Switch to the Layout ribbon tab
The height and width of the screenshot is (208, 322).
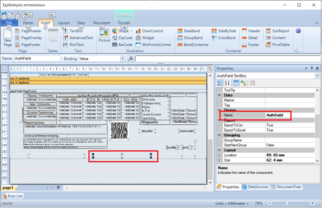coord(64,23)
